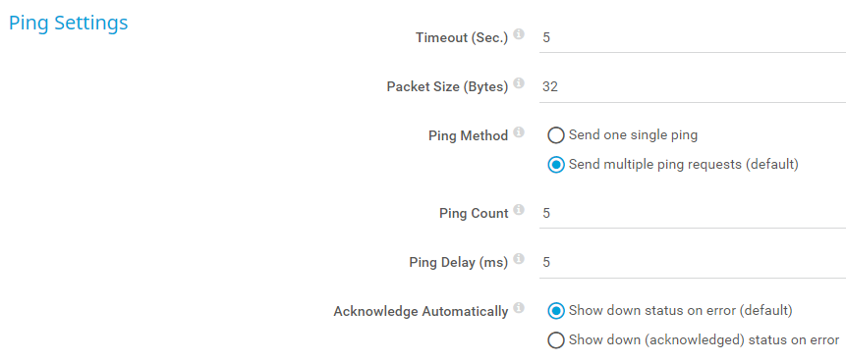
Task: Click the Packet Size (Bytes) label
Action: [x=447, y=87]
